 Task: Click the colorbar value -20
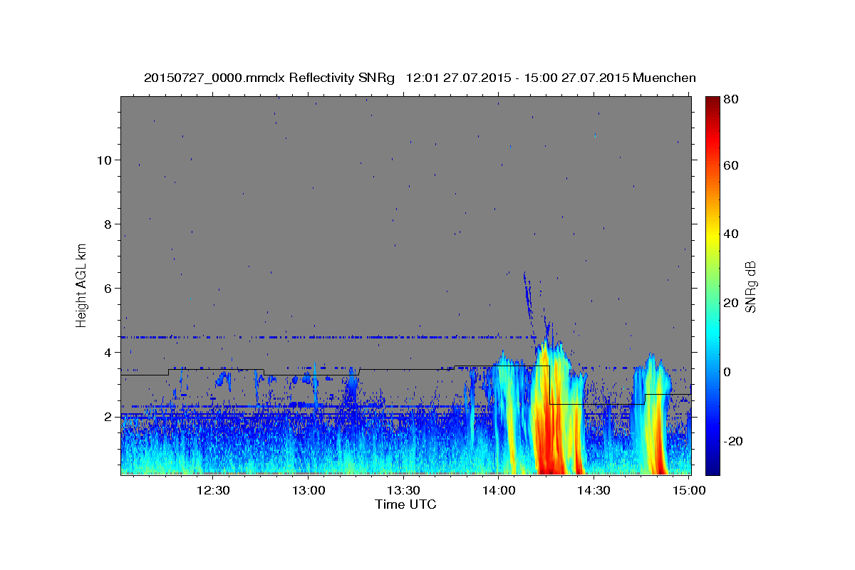734,441
